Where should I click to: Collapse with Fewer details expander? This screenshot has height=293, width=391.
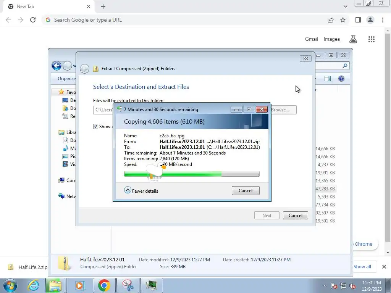tap(141, 191)
